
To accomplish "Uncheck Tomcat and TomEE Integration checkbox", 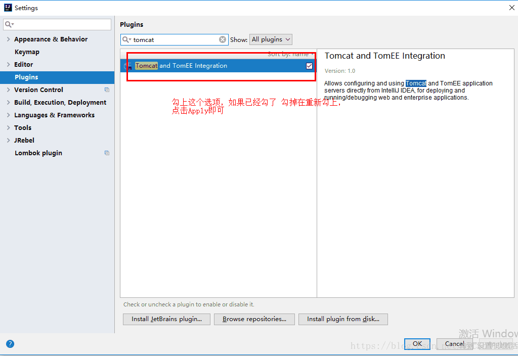I will tap(309, 66).
